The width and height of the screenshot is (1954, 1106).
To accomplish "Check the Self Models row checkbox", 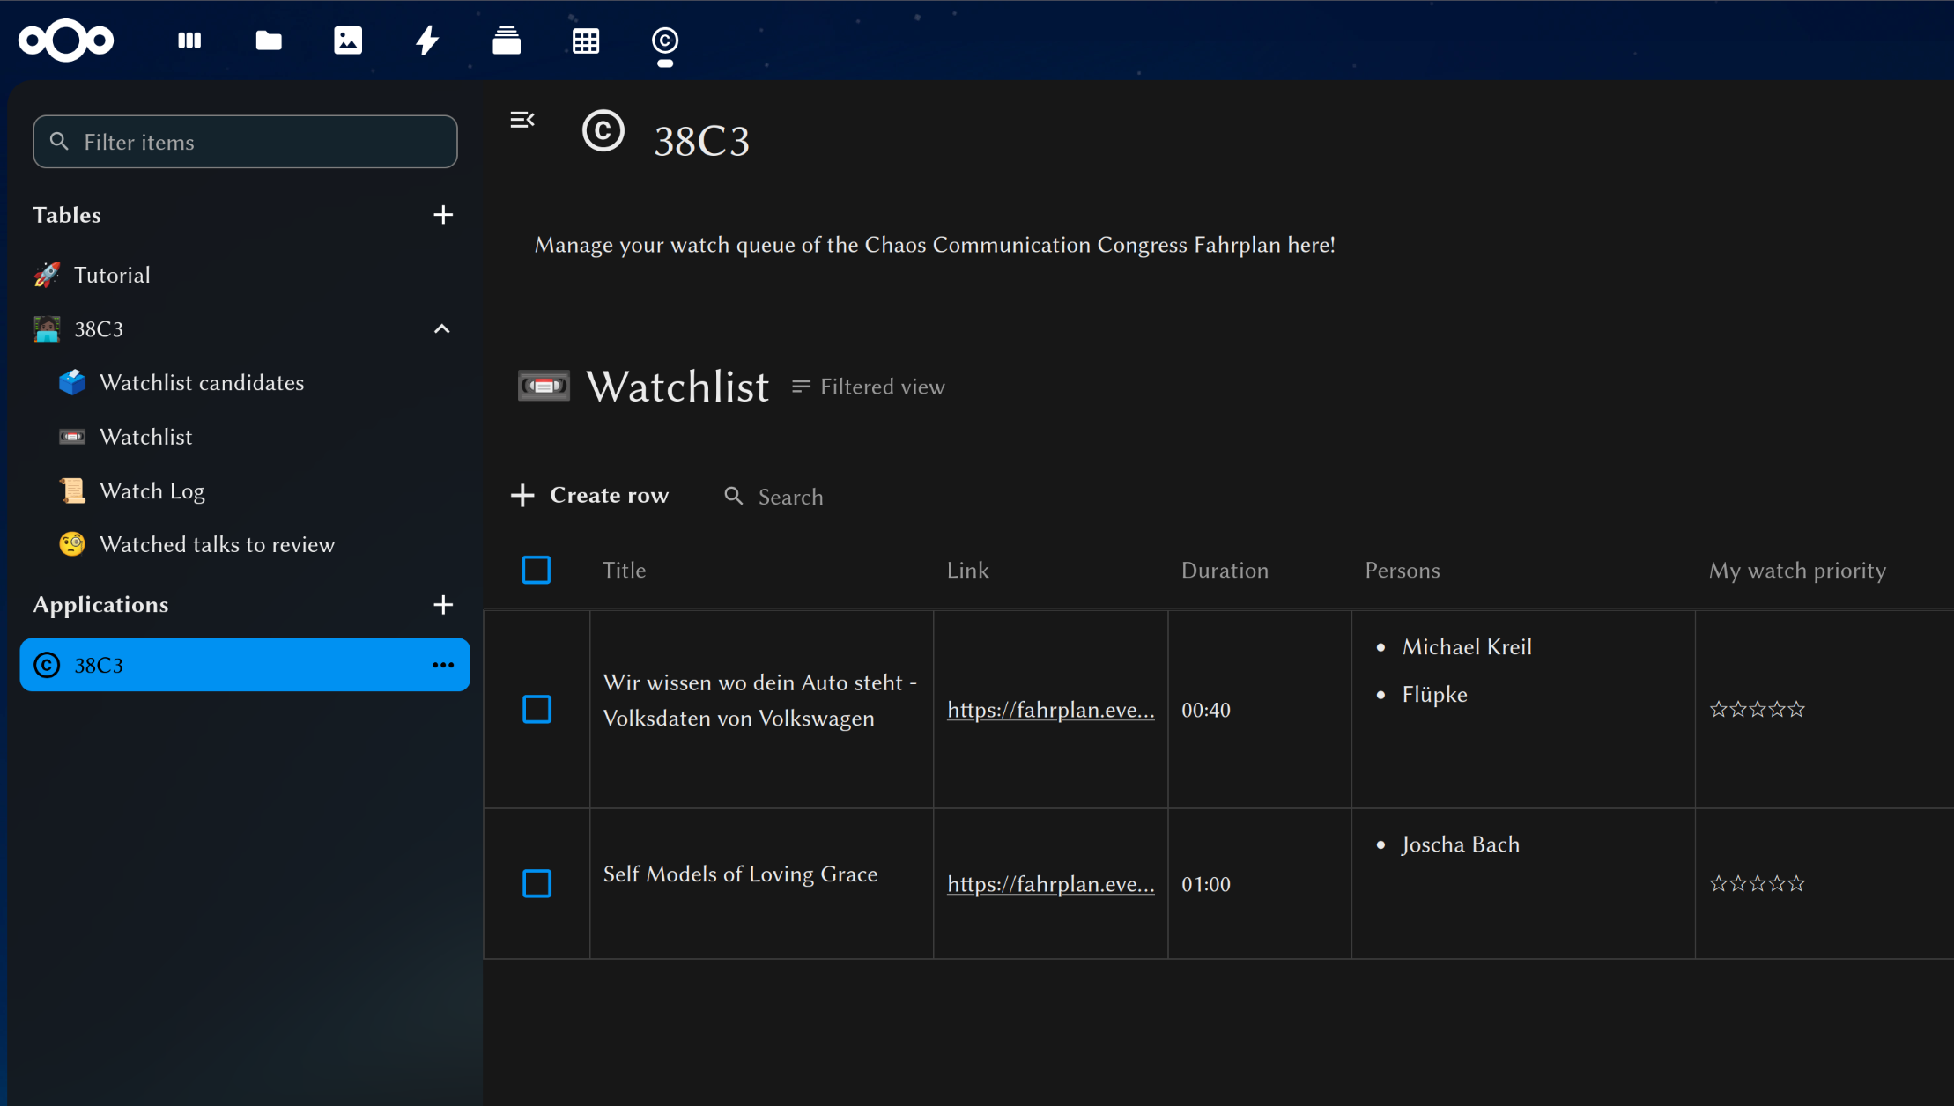I will point(537,883).
